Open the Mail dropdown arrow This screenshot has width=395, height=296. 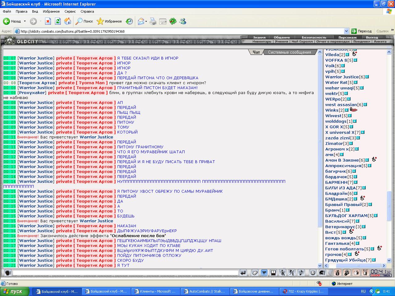tap(146, 22)
